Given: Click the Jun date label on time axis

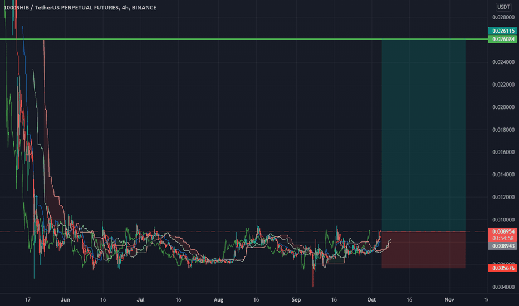Looking at the screenshot, I should (65, 299).
